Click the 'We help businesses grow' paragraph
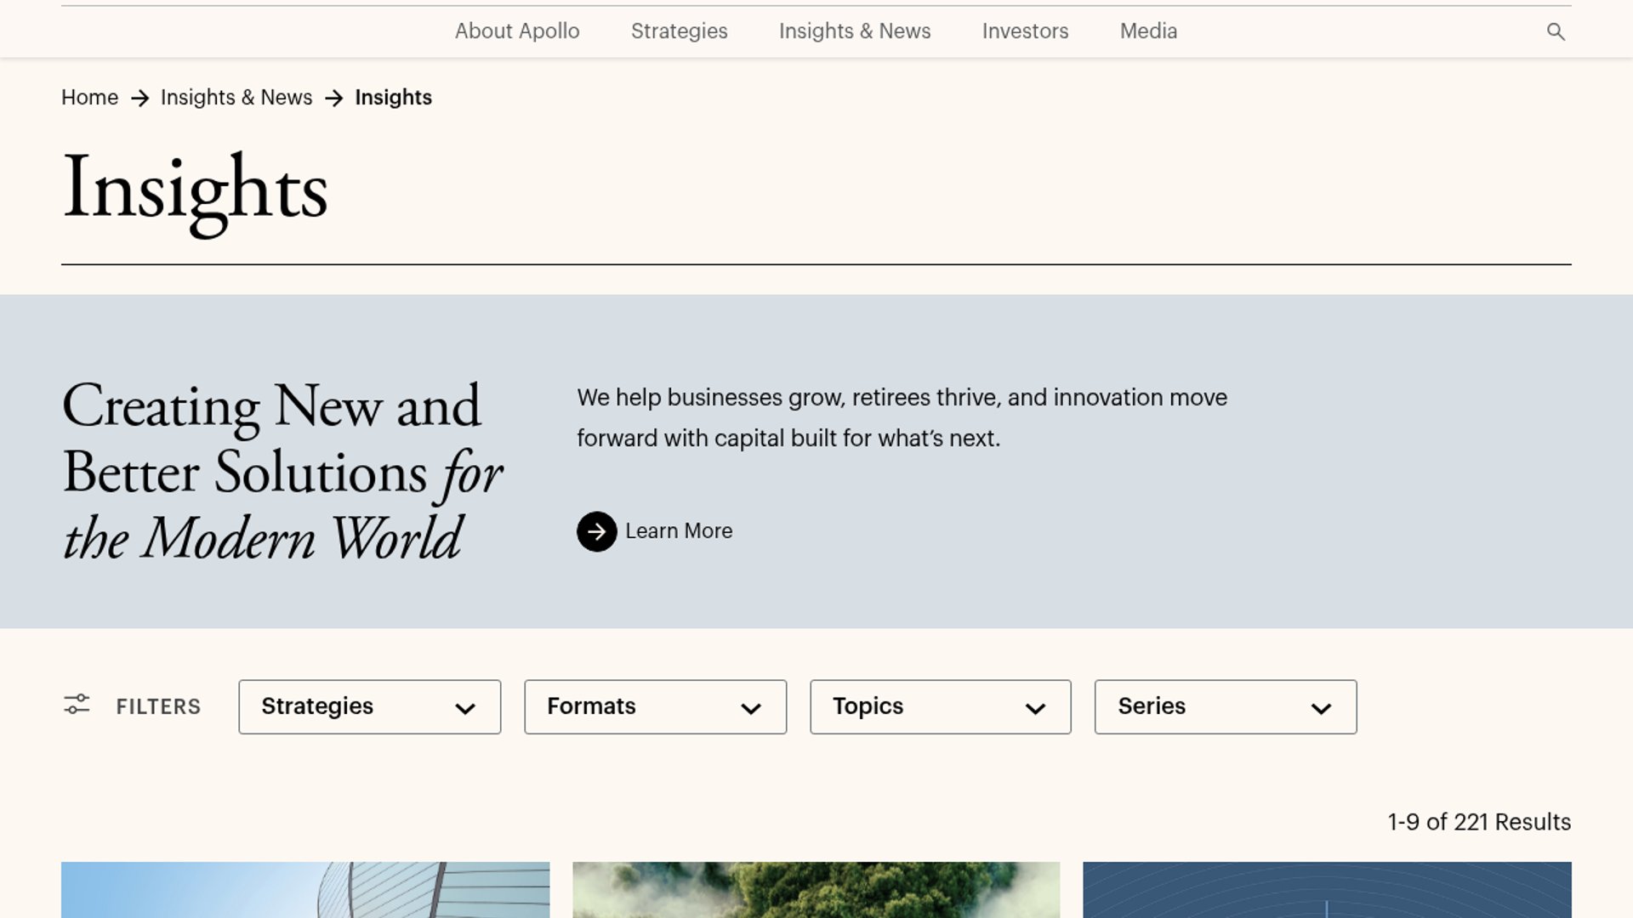1633x918 pixels. (x=902, y=417)
